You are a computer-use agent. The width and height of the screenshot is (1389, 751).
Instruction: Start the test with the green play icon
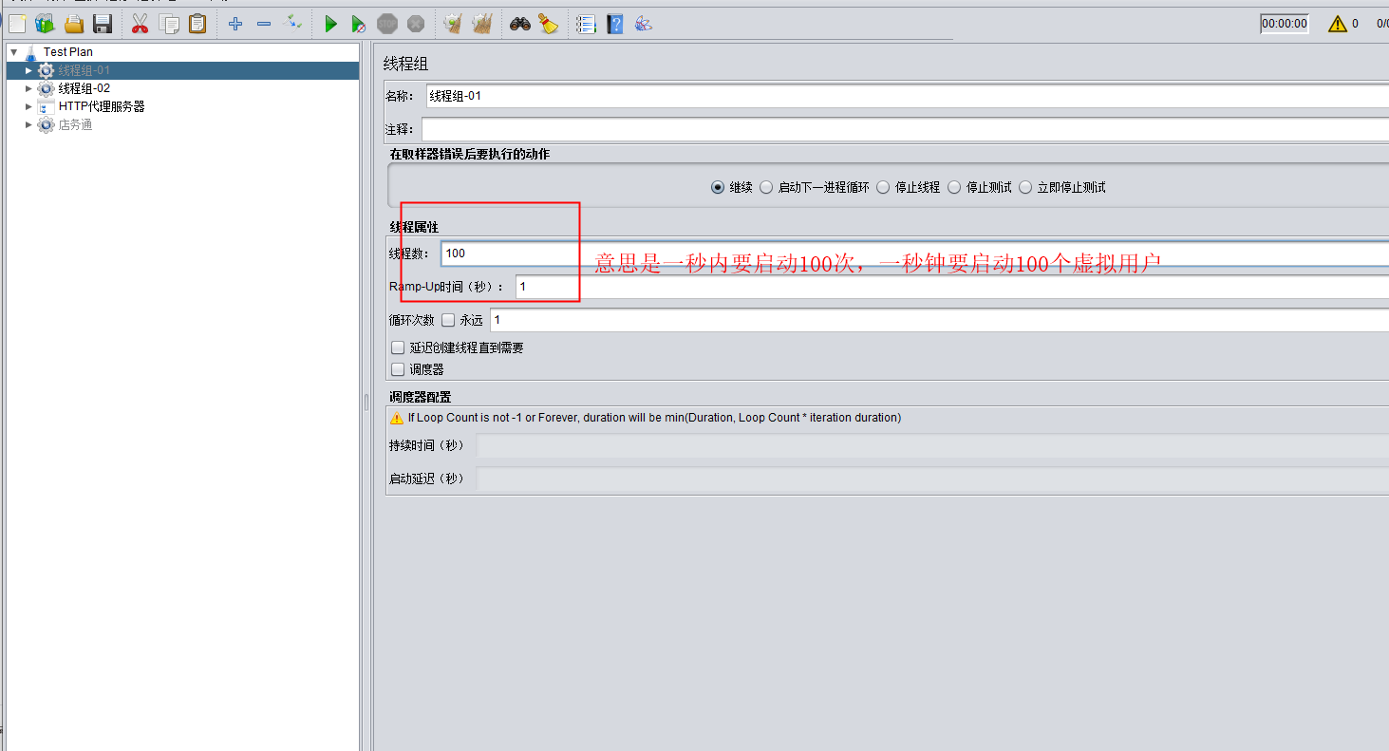[x=330, y=24]
